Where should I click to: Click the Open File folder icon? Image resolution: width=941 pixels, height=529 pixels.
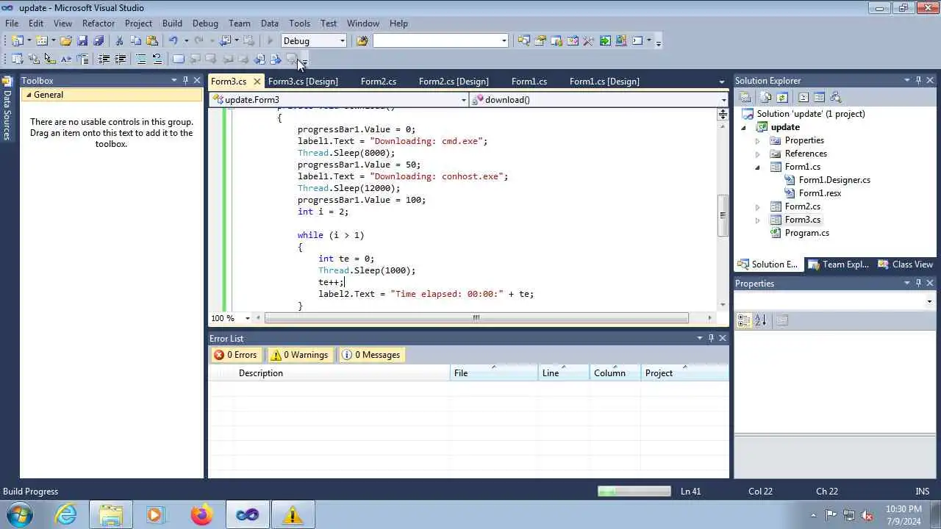(66, 41)
